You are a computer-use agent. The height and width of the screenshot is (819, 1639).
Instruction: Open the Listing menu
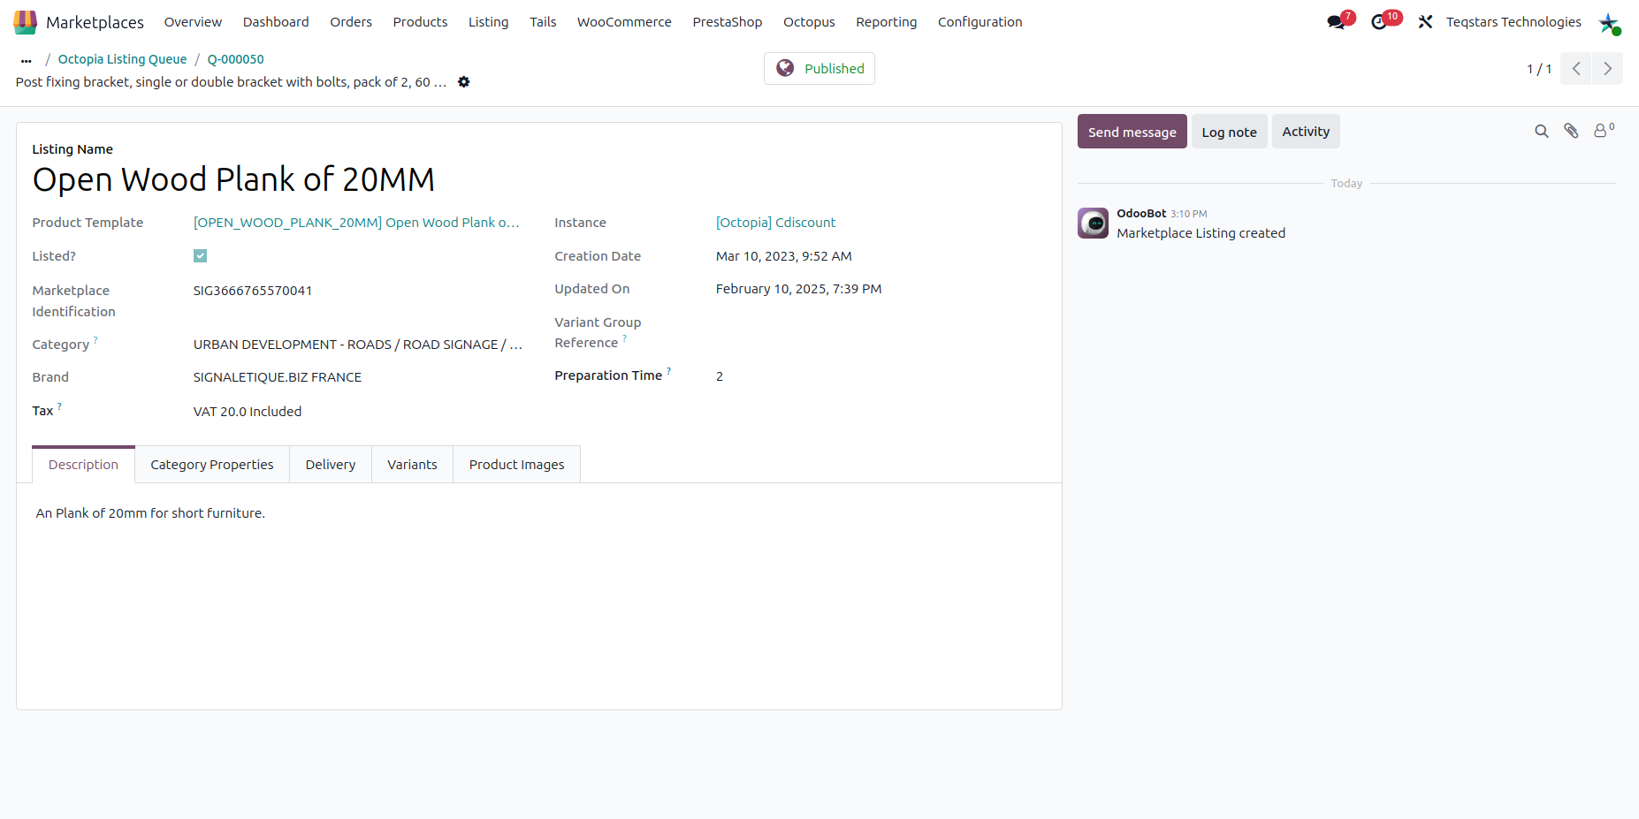[488, 22]
